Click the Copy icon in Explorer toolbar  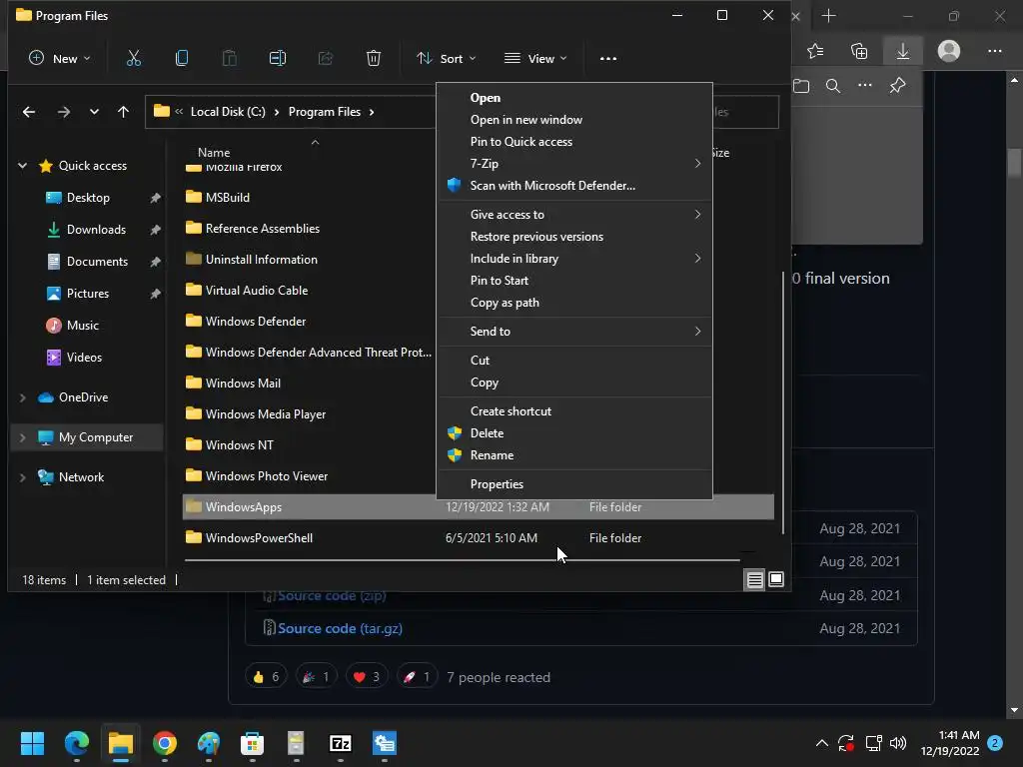coord(182,59)
